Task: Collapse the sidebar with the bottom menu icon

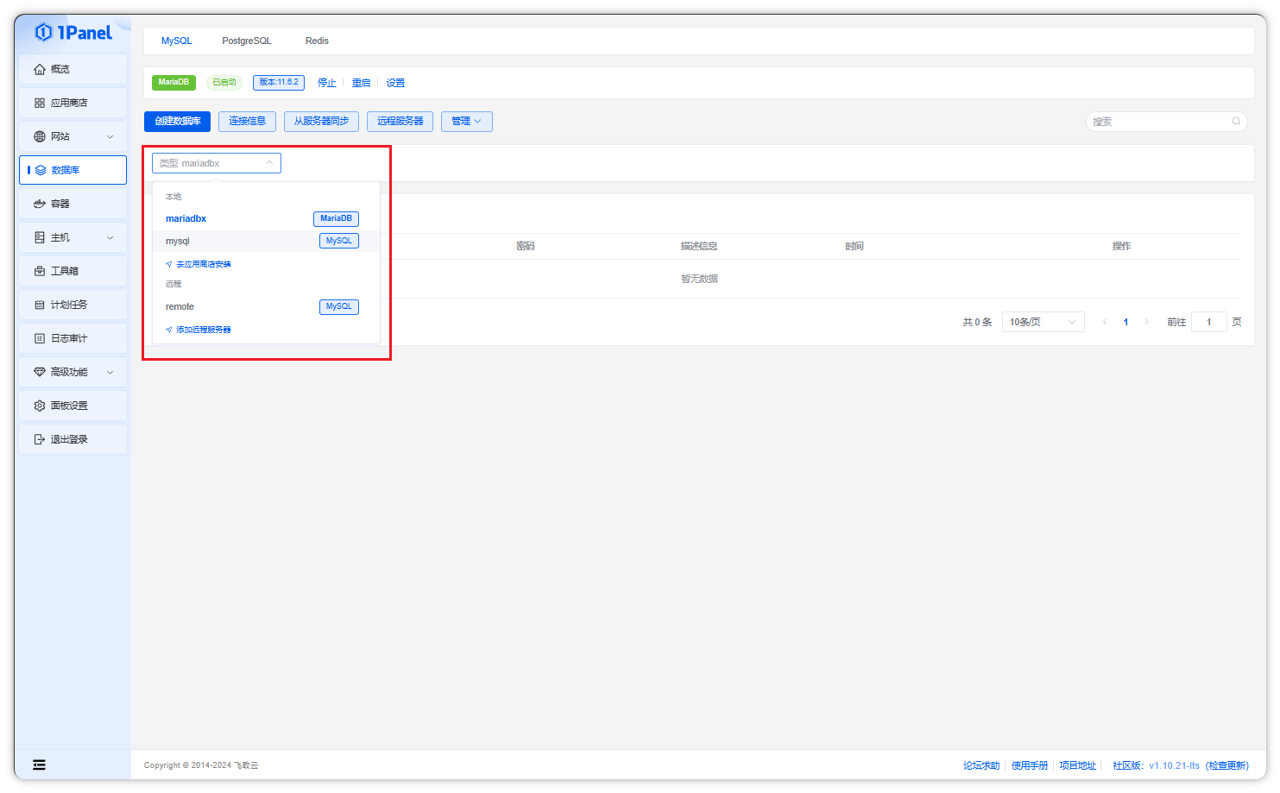Action: 40,765
